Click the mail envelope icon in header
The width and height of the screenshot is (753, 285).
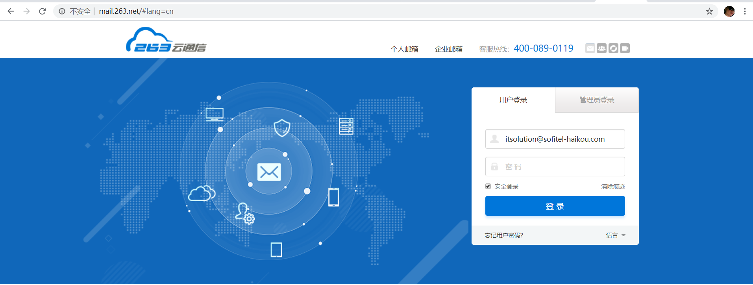590,48
